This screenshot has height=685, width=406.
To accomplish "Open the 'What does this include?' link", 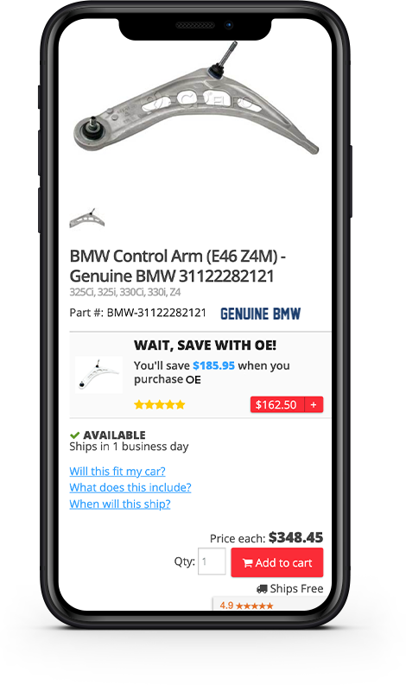I will [130, 487].
